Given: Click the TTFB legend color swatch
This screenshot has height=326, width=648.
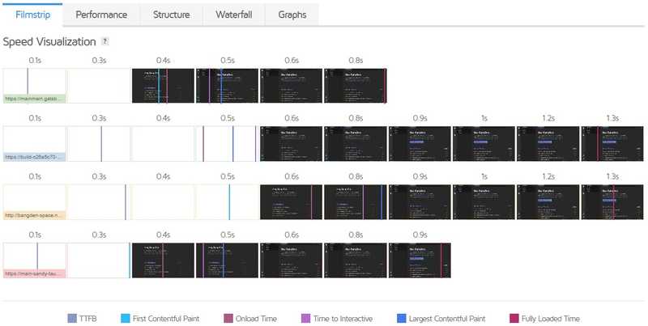Looking at the screenshot, I should point(72,319).
